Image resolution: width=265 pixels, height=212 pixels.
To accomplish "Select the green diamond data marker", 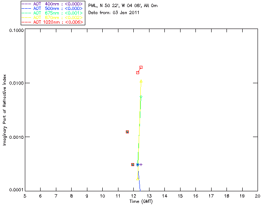I will [x=141, y=97].
